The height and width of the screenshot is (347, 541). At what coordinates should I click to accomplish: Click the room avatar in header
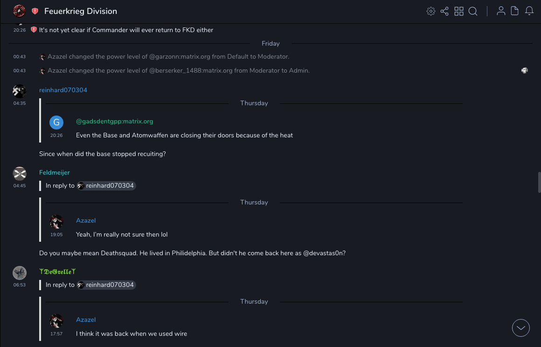click(x=19, y=11)
